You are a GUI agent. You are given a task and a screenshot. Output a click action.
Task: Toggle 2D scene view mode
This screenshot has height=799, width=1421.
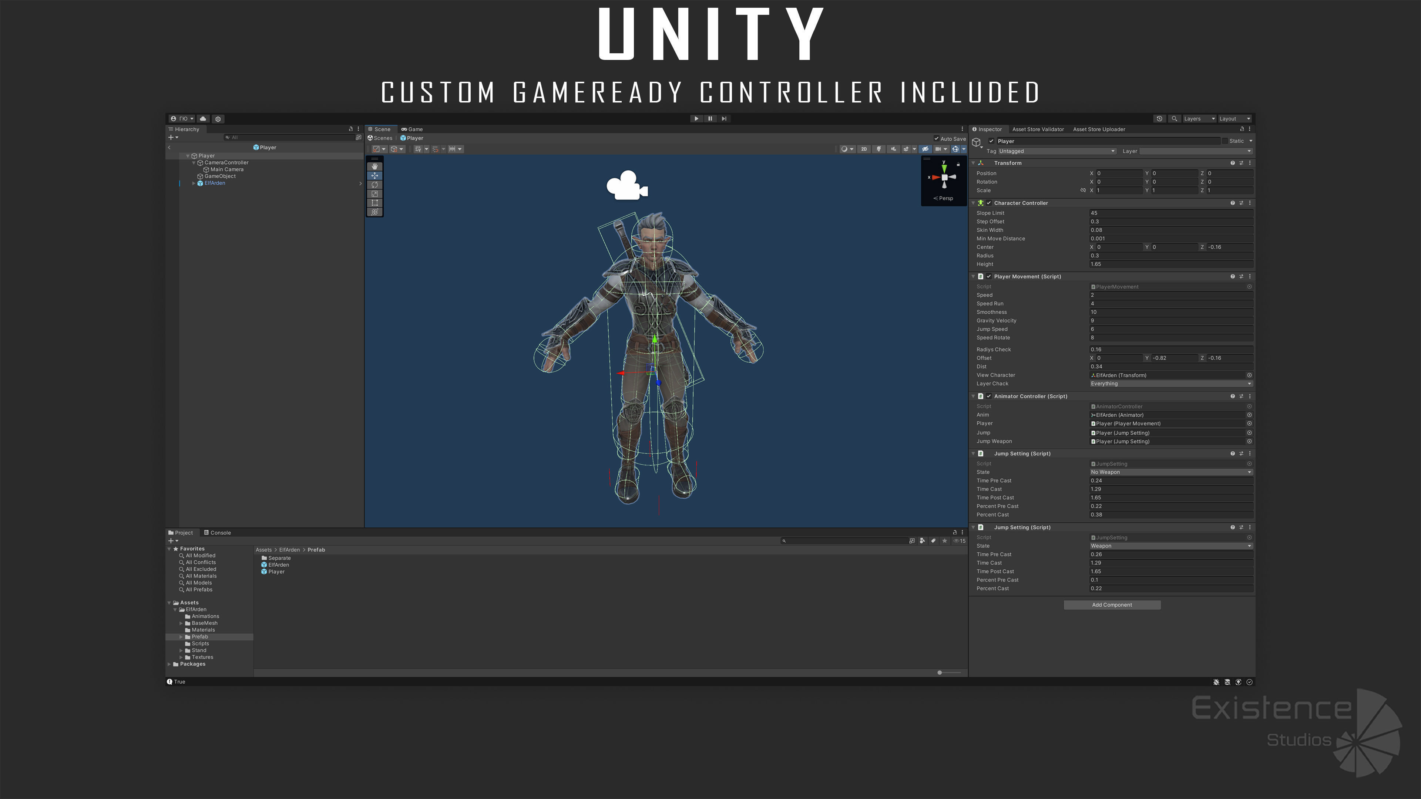coord(864,149)
